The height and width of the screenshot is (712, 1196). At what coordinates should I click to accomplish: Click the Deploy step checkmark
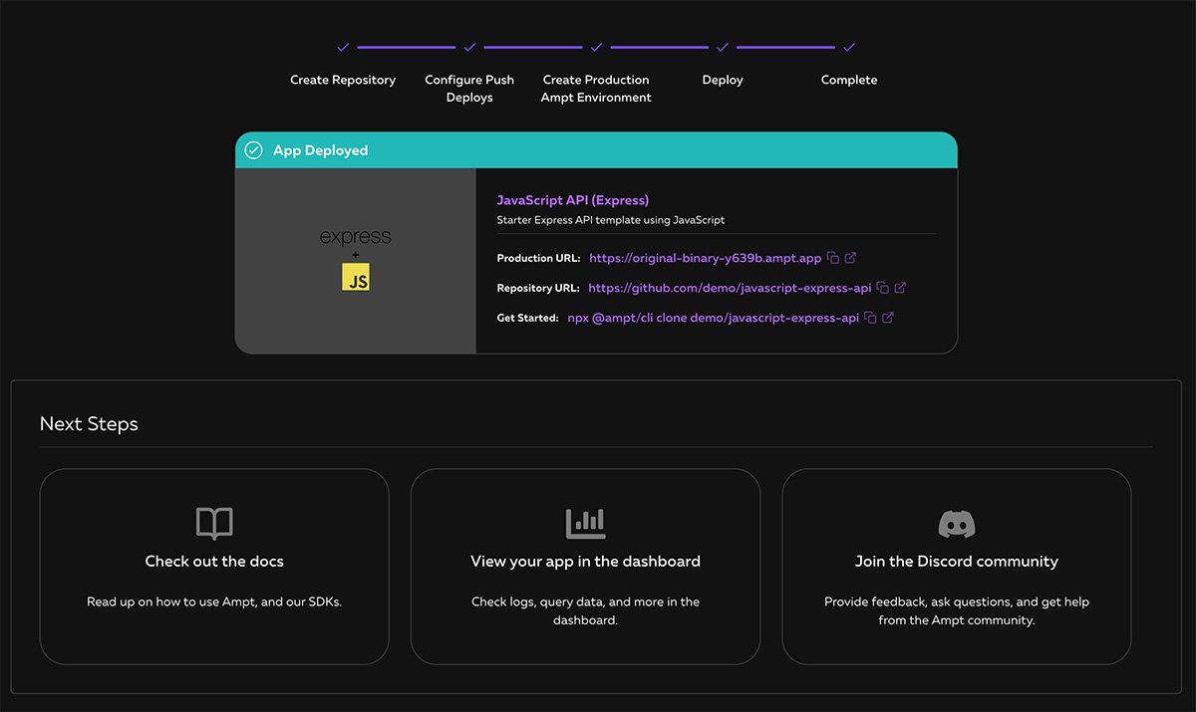[723, 47]
